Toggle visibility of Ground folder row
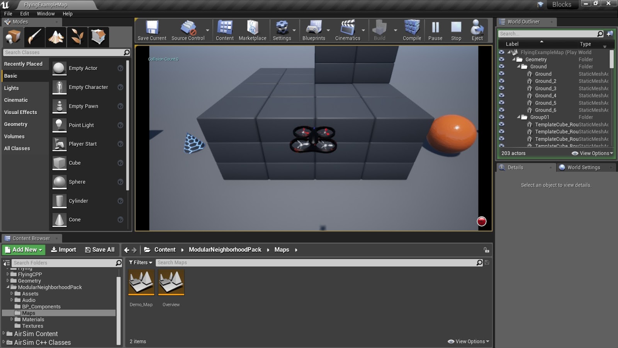 (x=501, y=67)
